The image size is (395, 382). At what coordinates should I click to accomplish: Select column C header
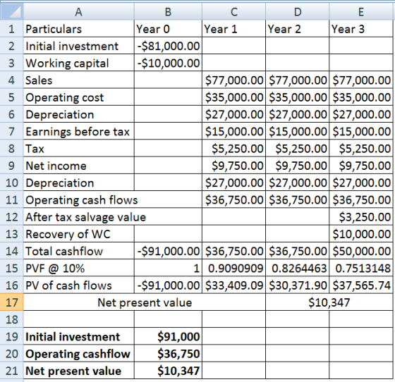pyautogui.click(x=233, y=11)
